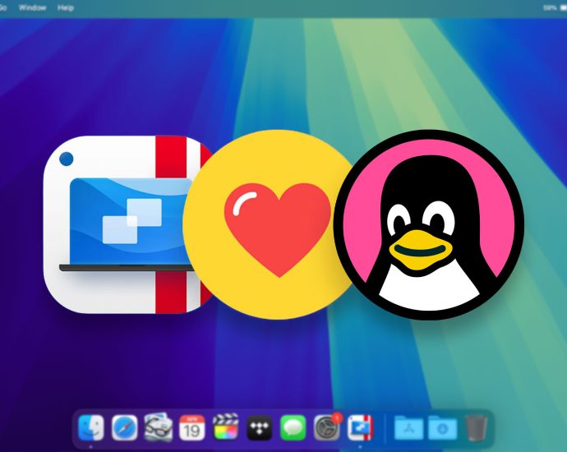Open the Applications folder in dock
The width and height of the screenshot is (567, 452).
[x=408, y=427]
